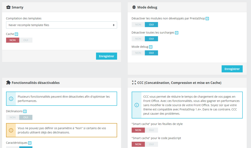Viewport: 251px width, 148px height.
Task: Click the dropdown arrows on template compilation select
Action: (x=113, y=25)
